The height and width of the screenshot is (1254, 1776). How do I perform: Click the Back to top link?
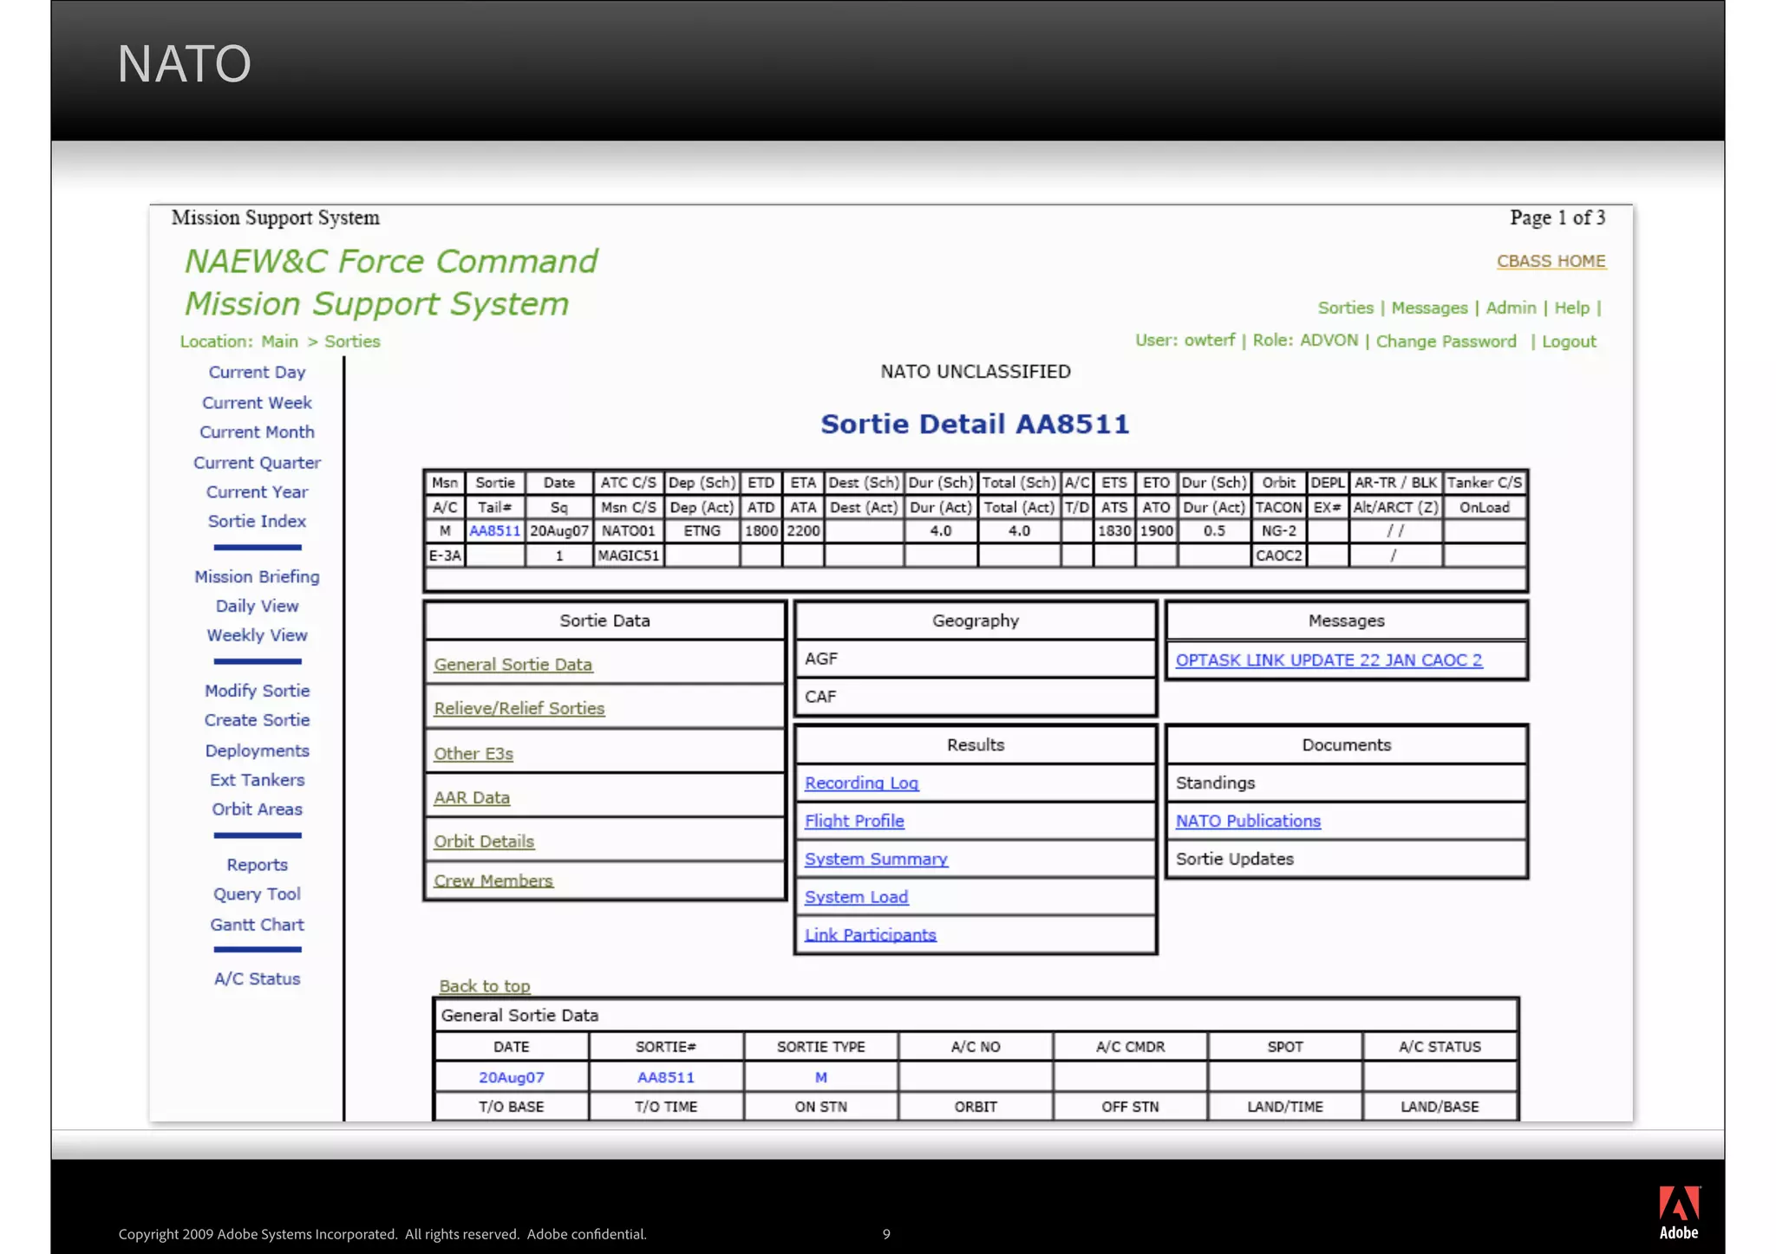[x=484, y=986]
